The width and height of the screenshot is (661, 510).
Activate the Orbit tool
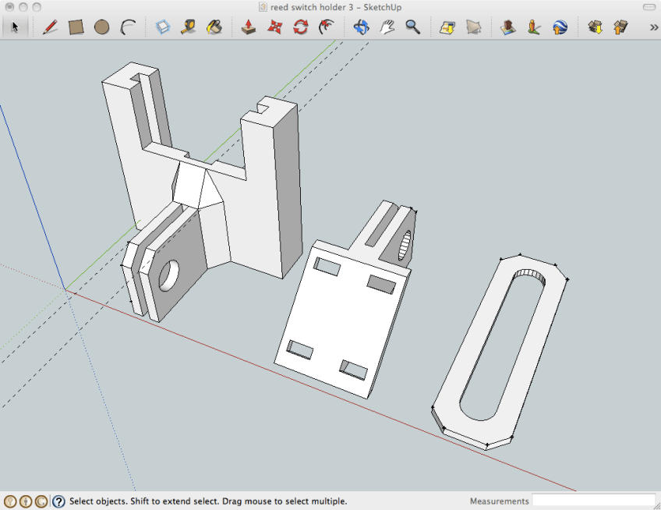[x=361, y=27]
